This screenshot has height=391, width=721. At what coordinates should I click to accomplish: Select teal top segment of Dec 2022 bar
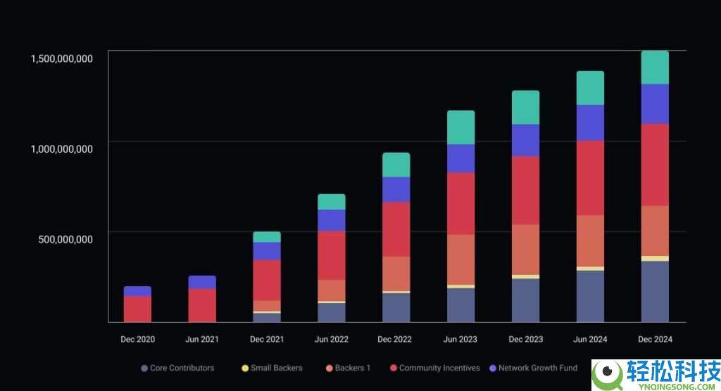point(396,165)
